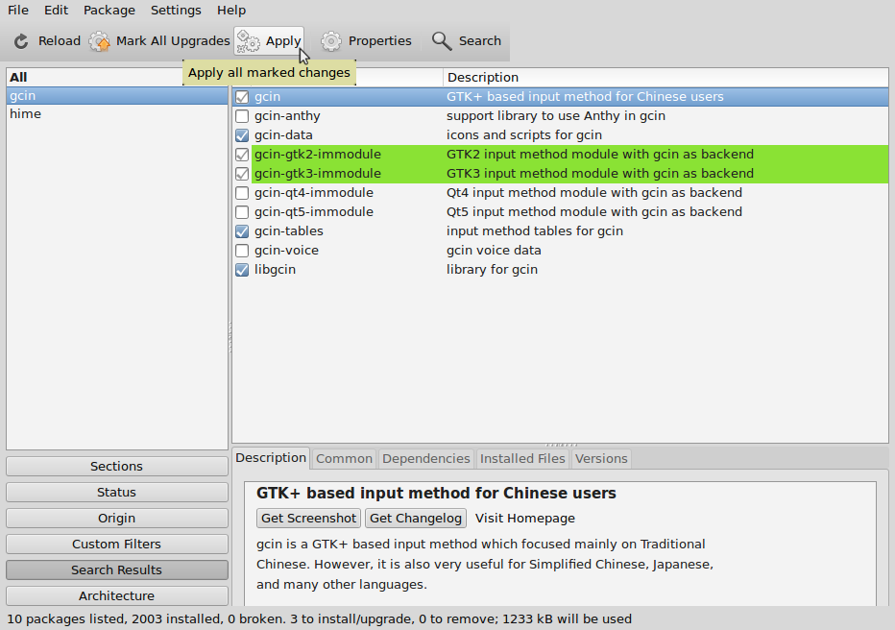Click the 'Qt5 input method module' description cell
The width and height of the screenshot is (895, 630).
[x=594, y=211]
